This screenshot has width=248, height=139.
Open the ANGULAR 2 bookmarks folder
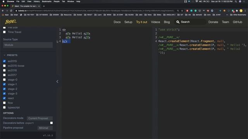(x=169, y=15)
